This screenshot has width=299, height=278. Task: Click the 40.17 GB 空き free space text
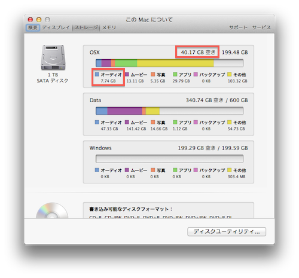tap(198, 53)
